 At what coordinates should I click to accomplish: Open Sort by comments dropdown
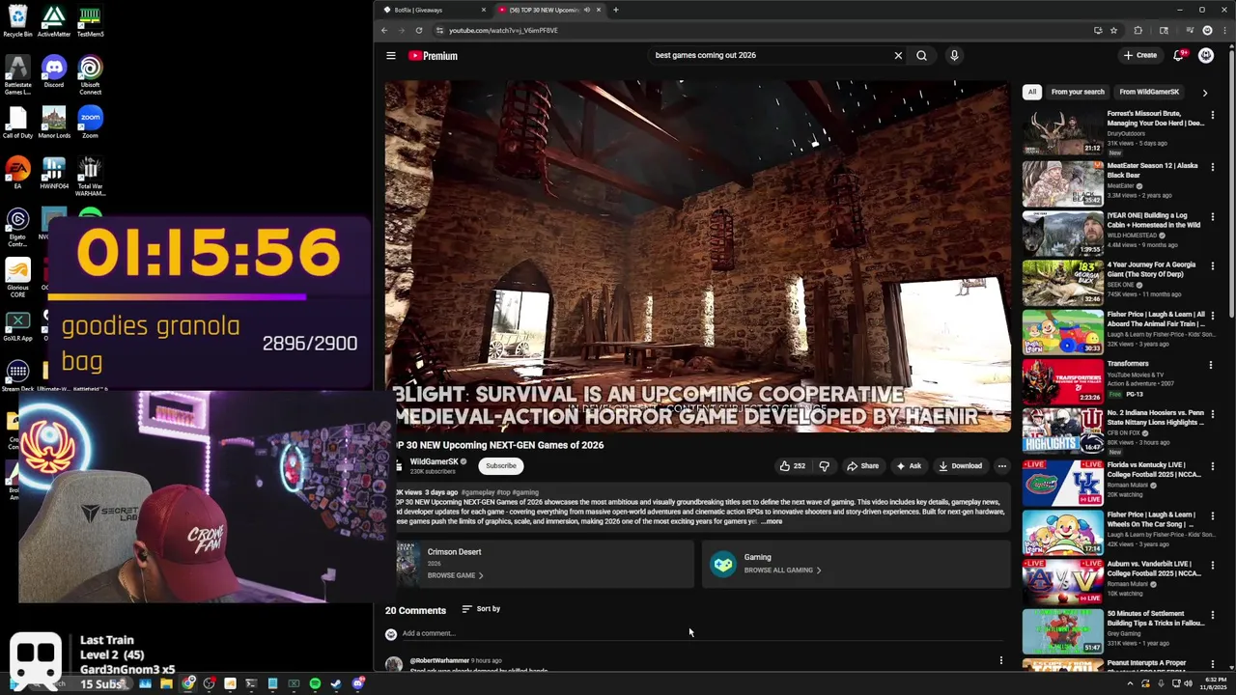pos(481,609)
